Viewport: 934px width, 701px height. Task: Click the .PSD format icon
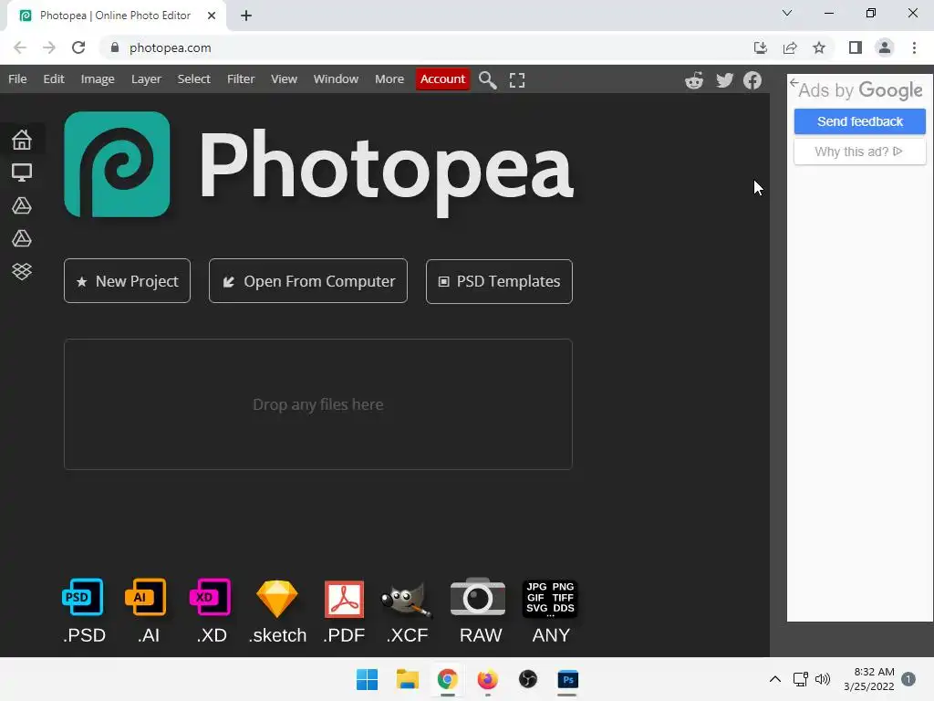83,597
